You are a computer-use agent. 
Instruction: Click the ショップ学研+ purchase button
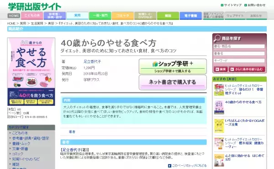tap(173, 66)
